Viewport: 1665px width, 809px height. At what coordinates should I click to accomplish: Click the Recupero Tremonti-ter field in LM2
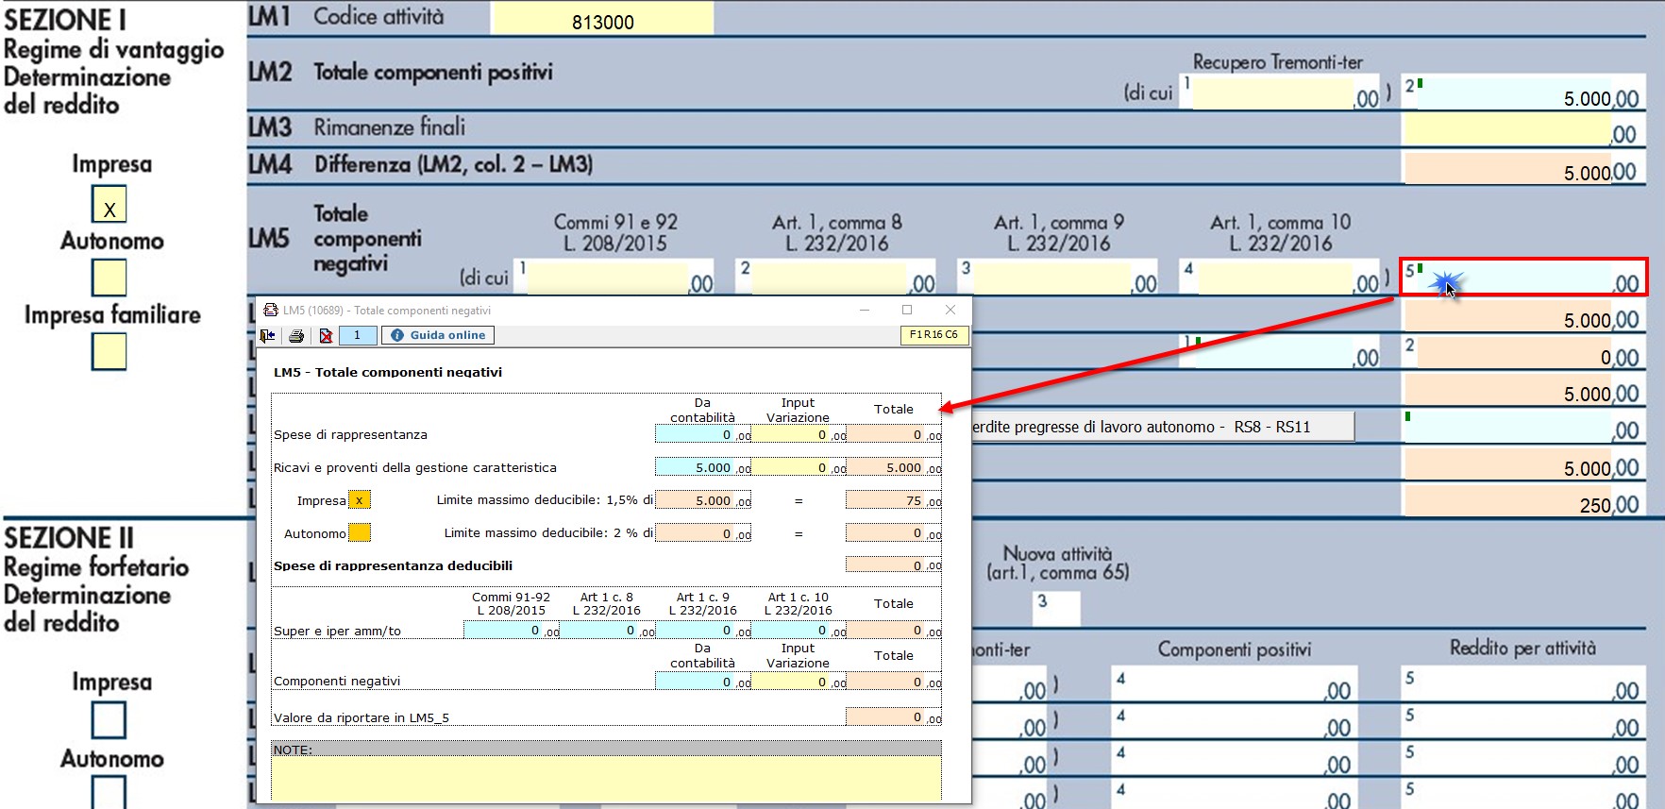tap(1274, 93)
